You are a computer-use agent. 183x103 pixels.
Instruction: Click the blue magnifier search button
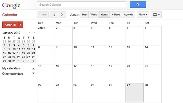(x=138, y=5)
